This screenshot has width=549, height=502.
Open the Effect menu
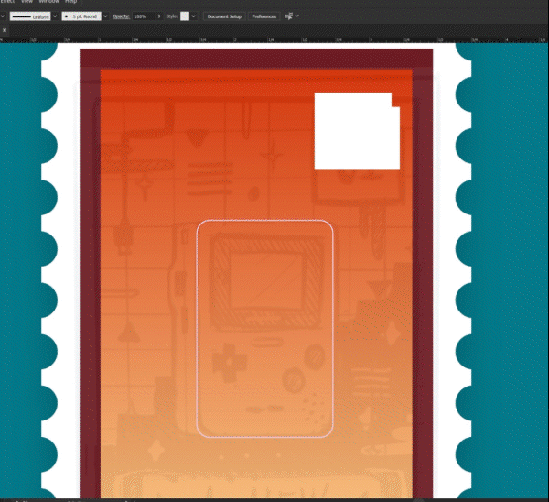[x=7, y=2]
